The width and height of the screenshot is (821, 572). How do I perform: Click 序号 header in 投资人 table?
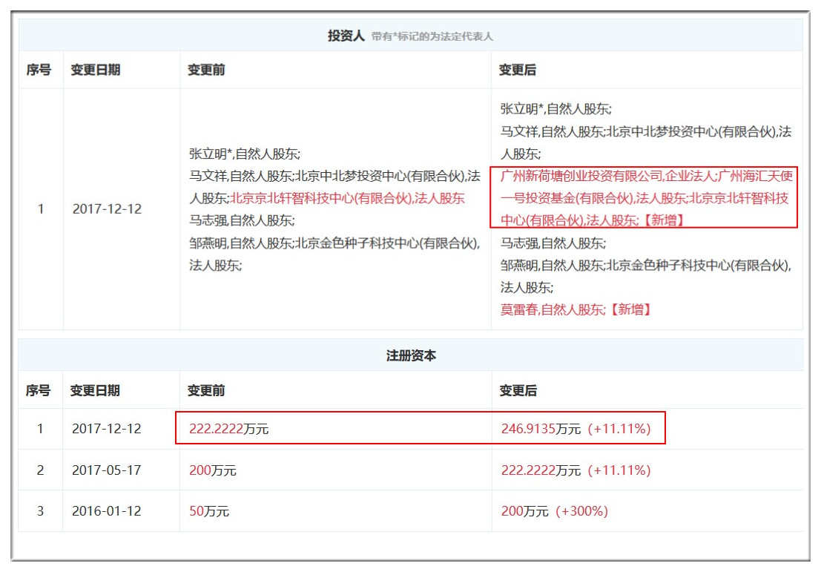click(39, 70)
